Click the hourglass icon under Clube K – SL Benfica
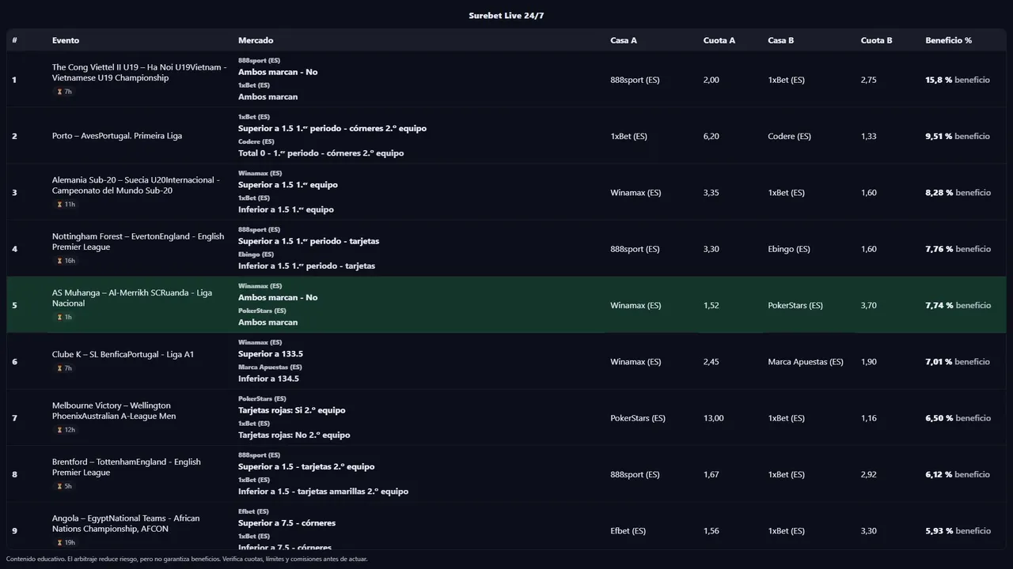 59,368
